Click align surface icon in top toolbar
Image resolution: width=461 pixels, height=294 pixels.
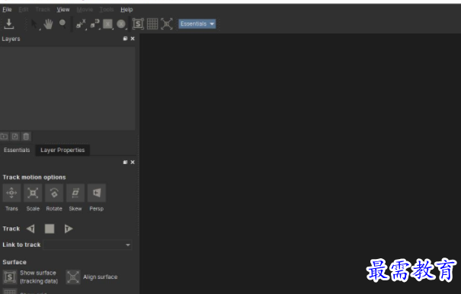(x=167, y=24)
